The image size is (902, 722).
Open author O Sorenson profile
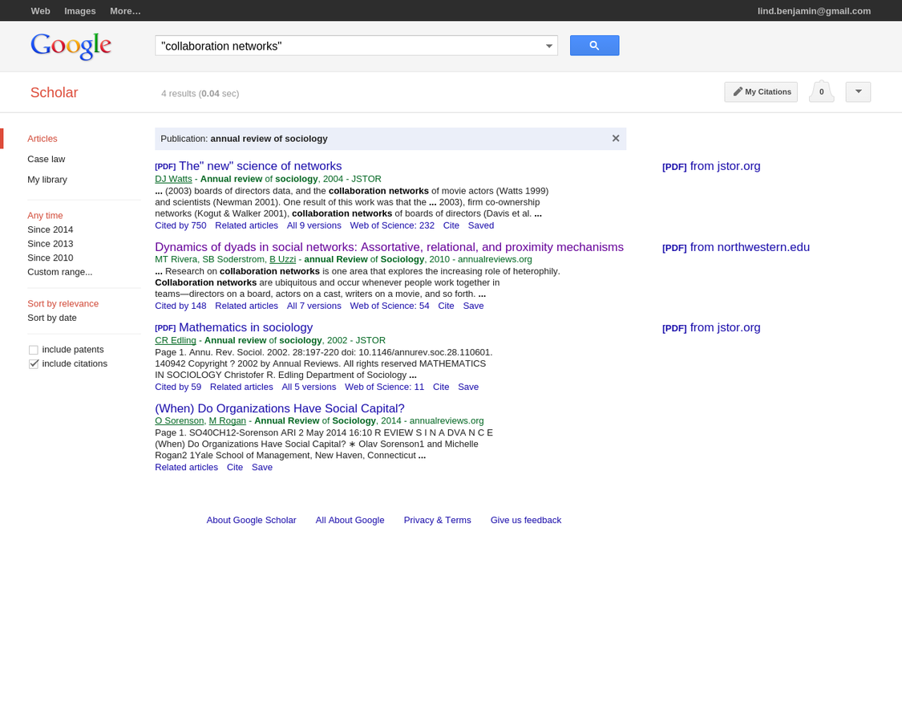coord(179,421)
